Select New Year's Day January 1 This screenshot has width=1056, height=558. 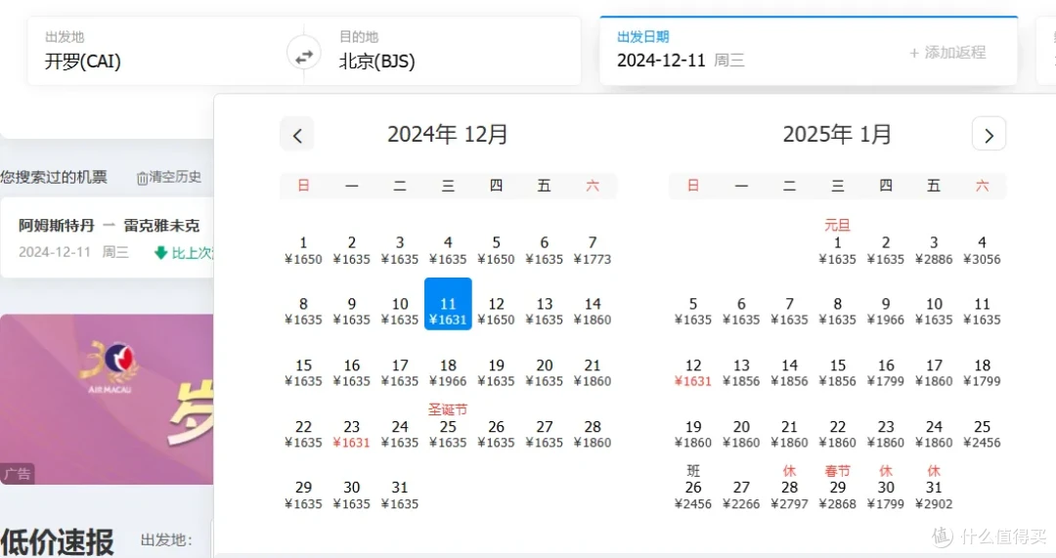837,243
